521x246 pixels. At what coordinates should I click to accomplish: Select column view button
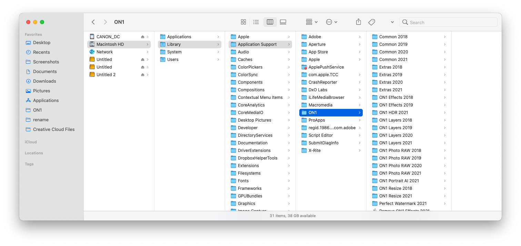point(270,22)
